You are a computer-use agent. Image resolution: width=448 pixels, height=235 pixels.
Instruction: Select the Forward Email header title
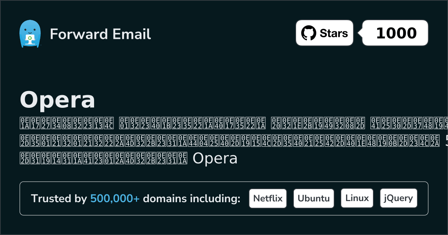100,34
